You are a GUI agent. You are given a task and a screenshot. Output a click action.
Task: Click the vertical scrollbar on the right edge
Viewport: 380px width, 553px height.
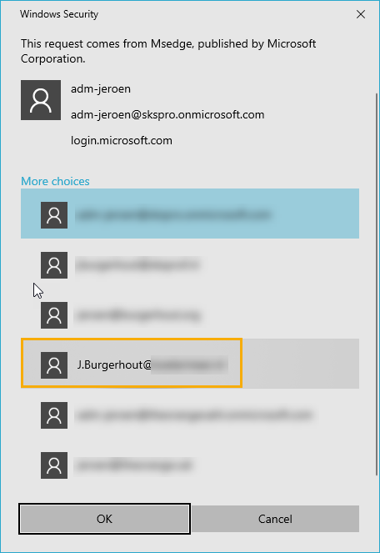(377, 284)
